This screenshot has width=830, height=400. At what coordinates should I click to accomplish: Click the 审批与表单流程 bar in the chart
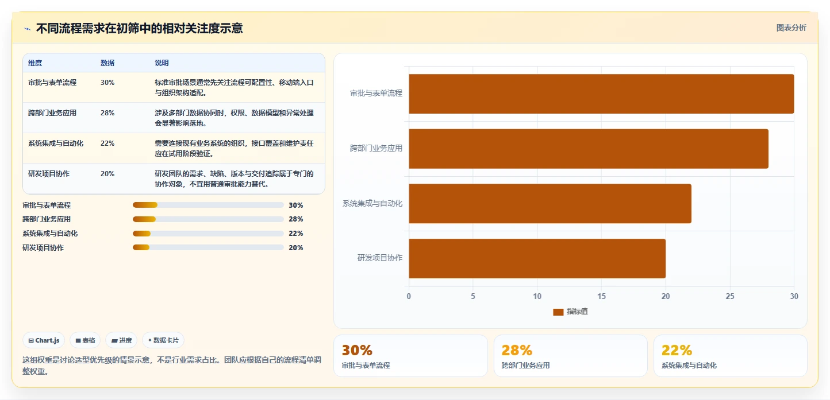(x=601, y=94)
